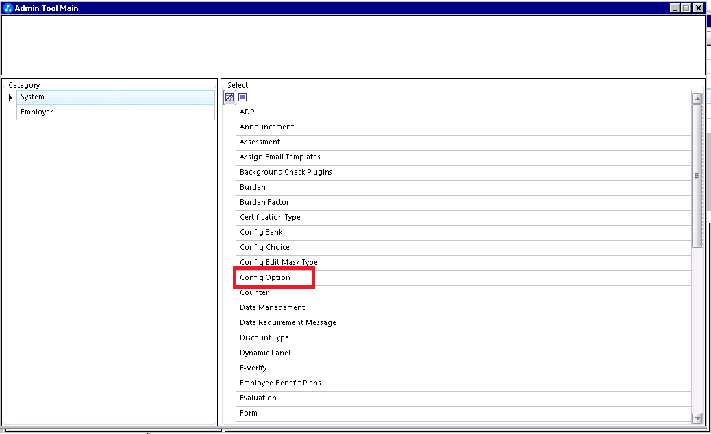Open Config Edit Mask Type

464,263
